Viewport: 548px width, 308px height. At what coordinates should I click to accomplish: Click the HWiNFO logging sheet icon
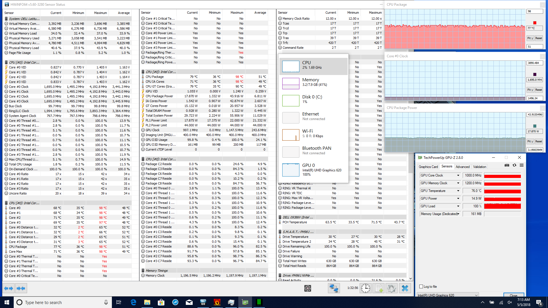tap(379, 288)
